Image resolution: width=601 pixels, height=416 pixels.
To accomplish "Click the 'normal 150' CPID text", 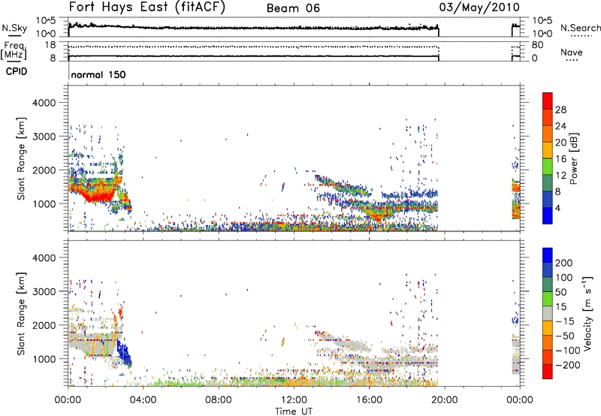I will point(98,74).
